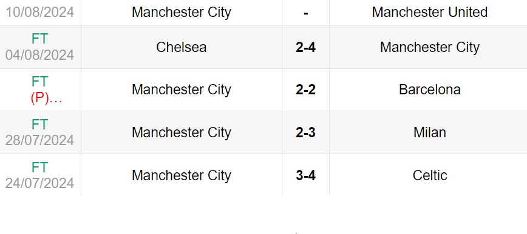
Task: Select Manchester City in the Barcelona row
Action: tap(181, 89)
